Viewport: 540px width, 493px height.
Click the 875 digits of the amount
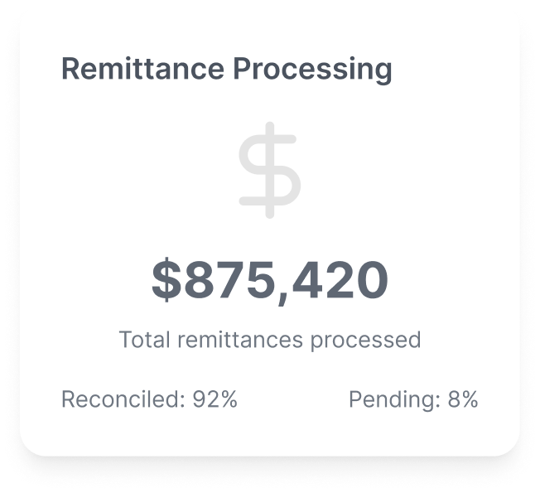[x=229, y=280]
